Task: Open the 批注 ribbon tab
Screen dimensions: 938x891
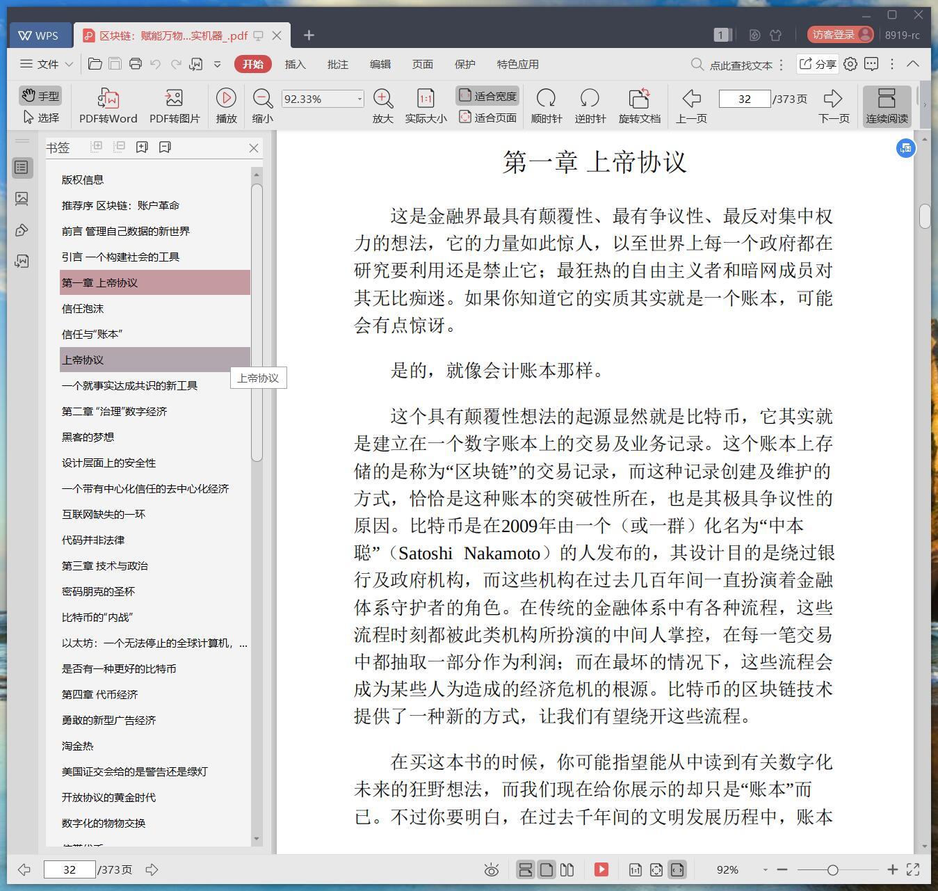Action: 337,64
